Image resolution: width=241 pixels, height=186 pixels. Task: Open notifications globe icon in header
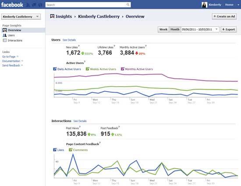point(40,5)
